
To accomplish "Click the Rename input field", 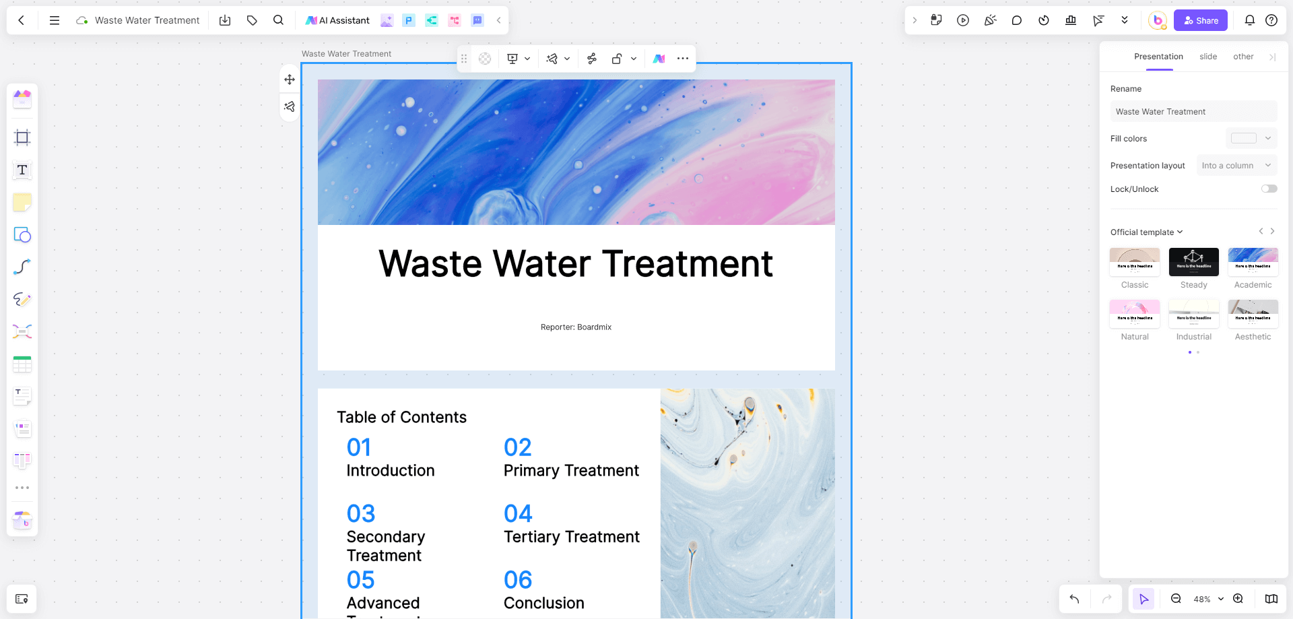I will click(x=1193, y=112).
